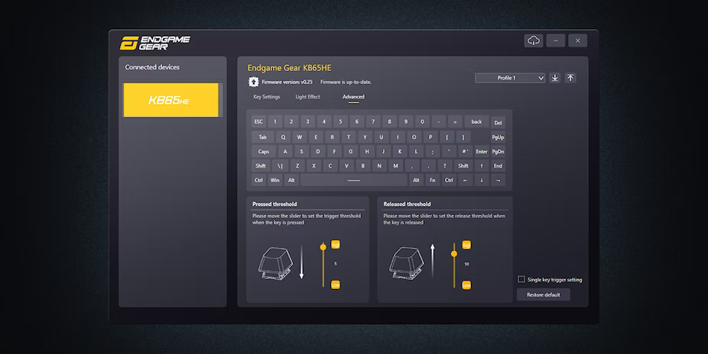Click the Low button for released threshold
Viewport: 708px width, 354px height.
466,284
